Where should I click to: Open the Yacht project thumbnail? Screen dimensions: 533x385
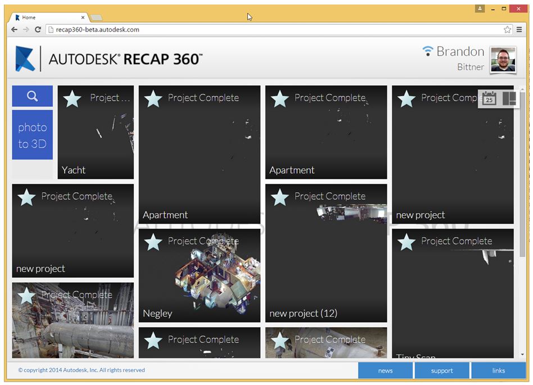point(96,132)
